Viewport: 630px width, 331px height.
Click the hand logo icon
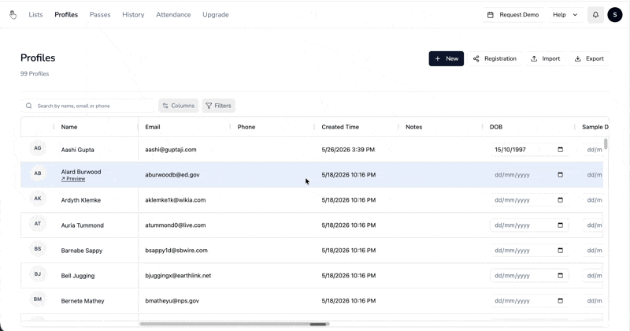[x=13, y=15]
